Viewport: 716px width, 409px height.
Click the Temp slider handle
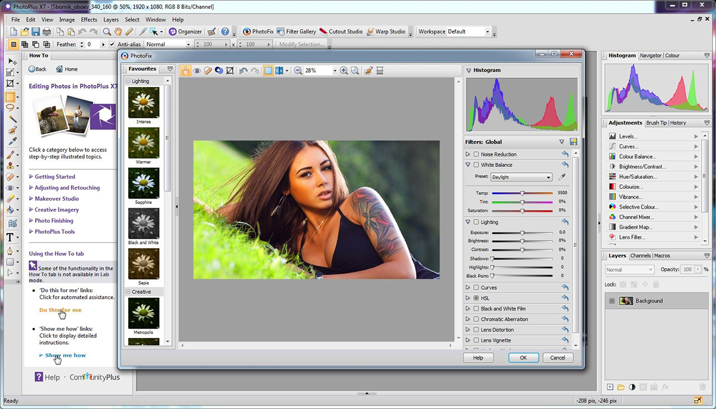click(x=522, y=193)
